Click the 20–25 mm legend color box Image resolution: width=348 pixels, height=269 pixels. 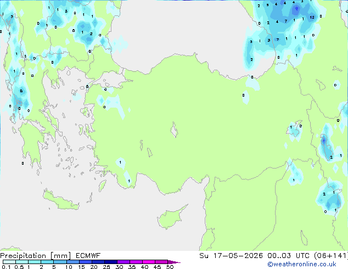(98, 262)
